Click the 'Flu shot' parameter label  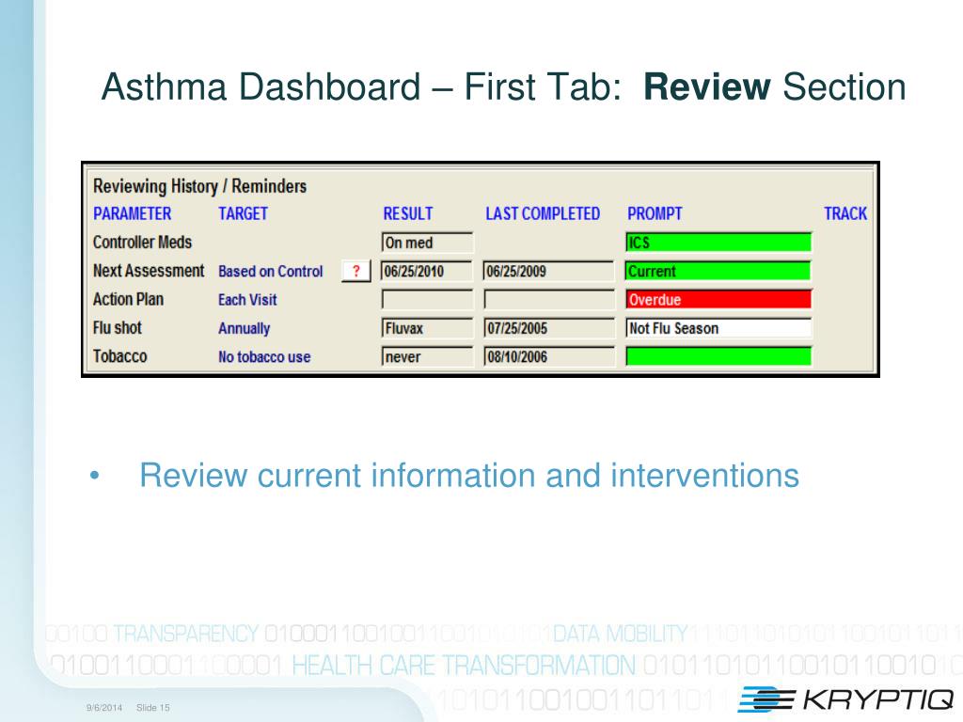(118, 328)
